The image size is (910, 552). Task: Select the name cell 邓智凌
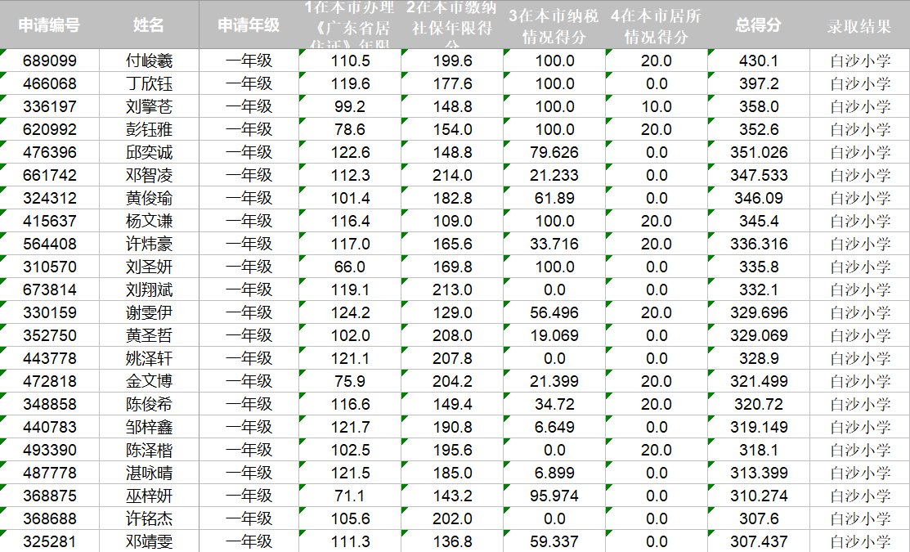pyautogui.click(x=150, y=175)
